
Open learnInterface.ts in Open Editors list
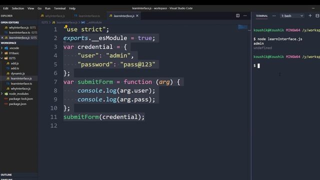click(x=19, y=32)
